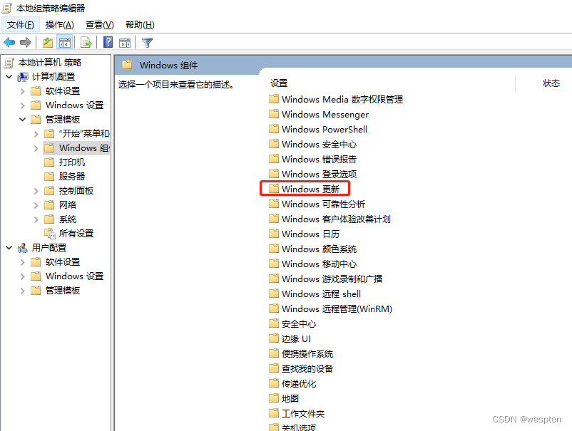572x431 pixels.
Task: Collapse the 计算机配置 tree node
Action: (x=9, y=77)
